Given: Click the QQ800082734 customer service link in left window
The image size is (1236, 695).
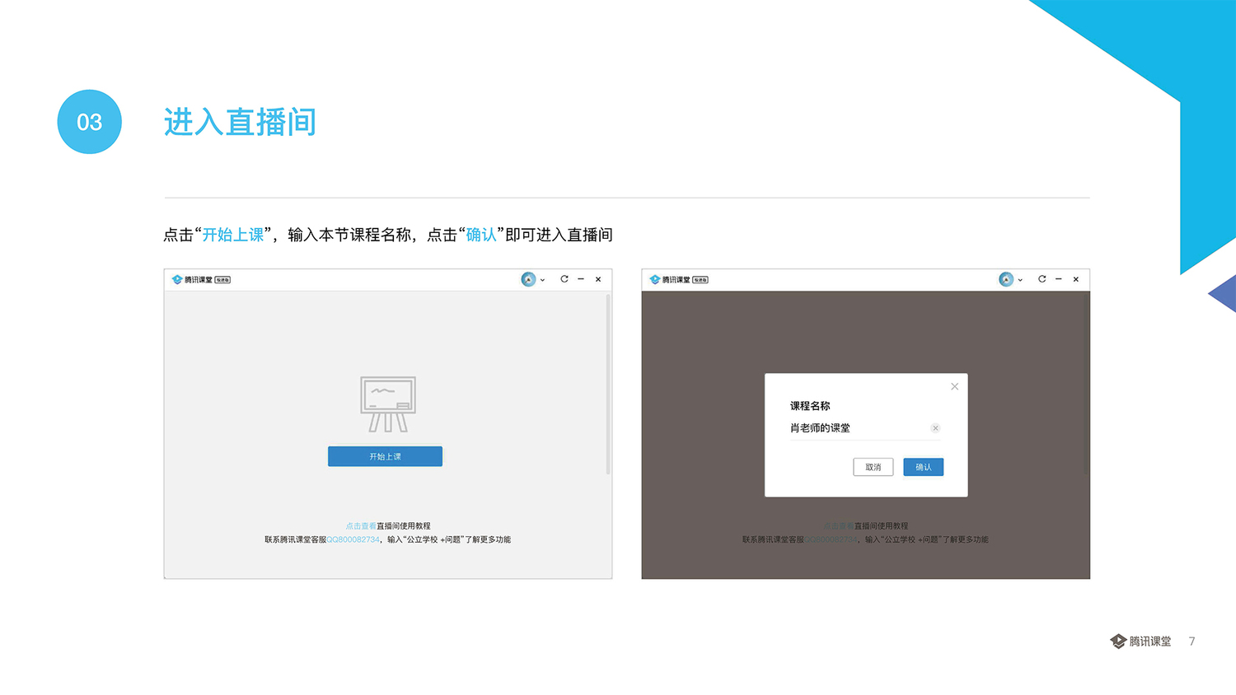Looking at the screenshot, I should (353, 540).
